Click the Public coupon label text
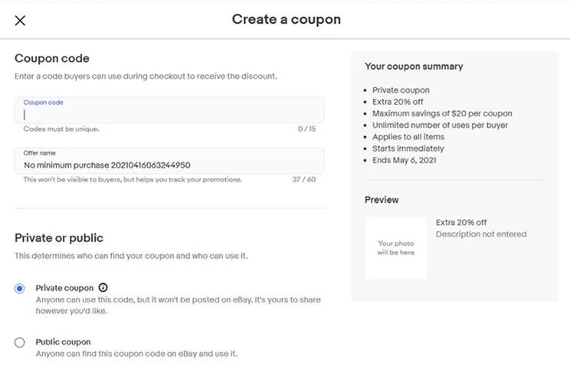The height and width of the screenshot is (382, 570). [x=64, y=342]
